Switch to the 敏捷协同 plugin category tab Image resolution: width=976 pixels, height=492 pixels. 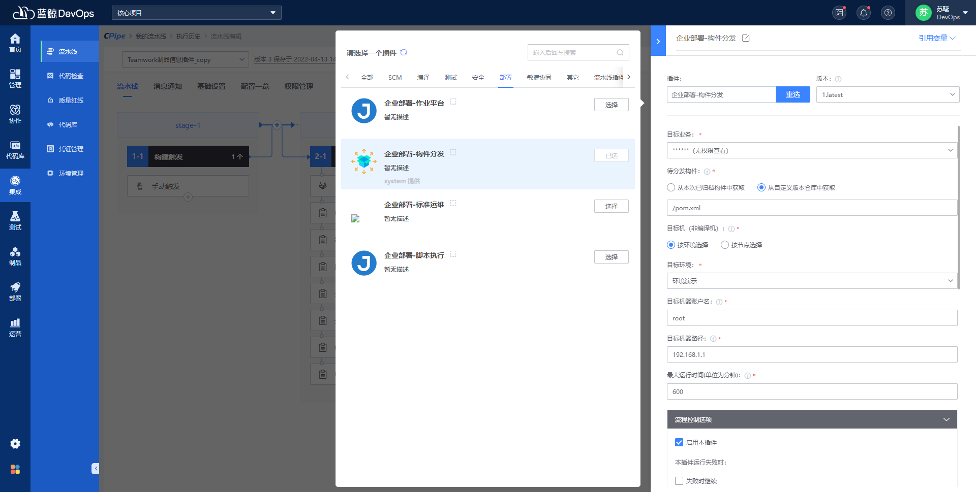point(539,77)
